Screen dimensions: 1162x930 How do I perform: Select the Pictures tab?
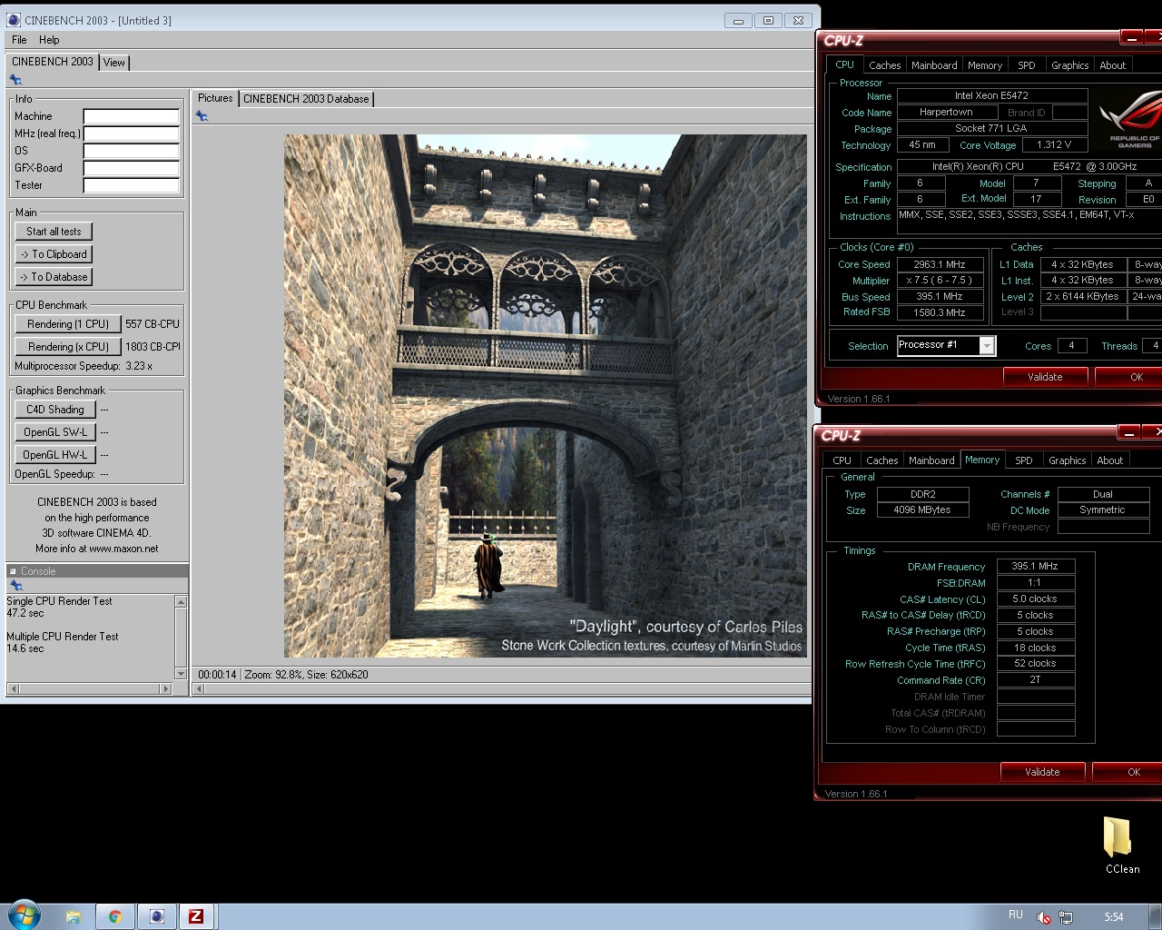215,98
